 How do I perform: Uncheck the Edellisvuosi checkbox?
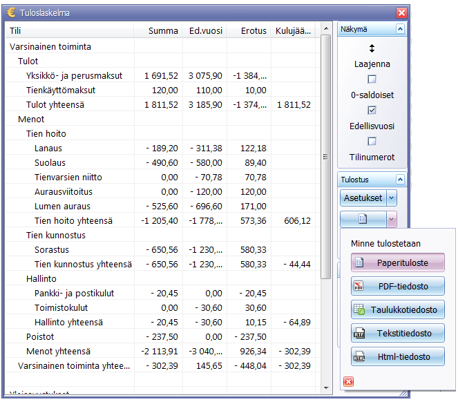[372, 111]
